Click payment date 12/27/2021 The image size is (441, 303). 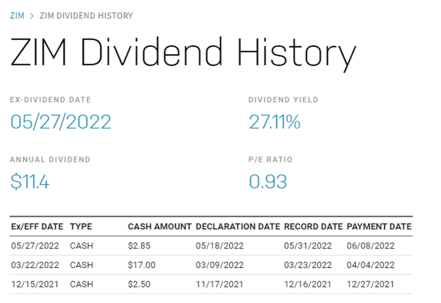click(x=370, y=284)
